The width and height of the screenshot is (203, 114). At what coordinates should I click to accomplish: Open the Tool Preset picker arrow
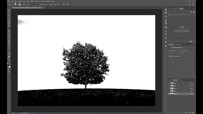pos(12,4)
